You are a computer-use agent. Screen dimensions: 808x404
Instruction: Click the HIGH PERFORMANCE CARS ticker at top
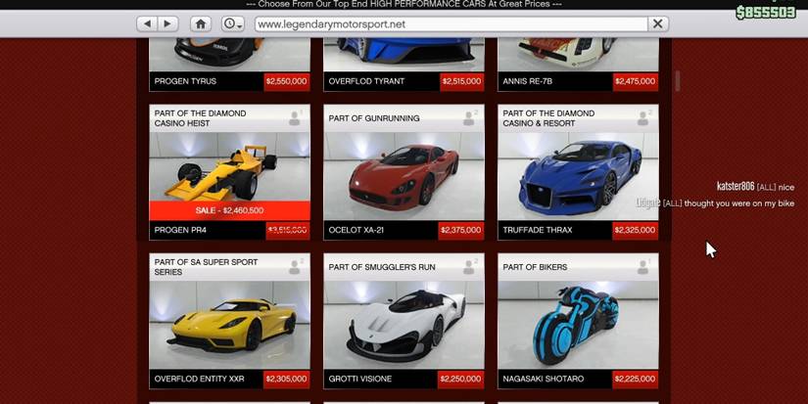coord(404,4)
